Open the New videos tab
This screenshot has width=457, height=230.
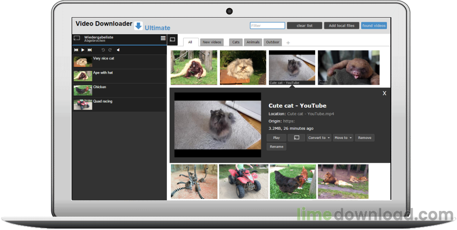pyautogui.click(x=212, y=42)
